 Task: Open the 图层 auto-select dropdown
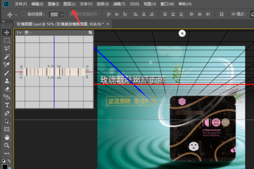pos(56,14)
